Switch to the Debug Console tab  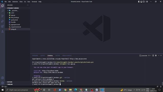click(67, 56)
